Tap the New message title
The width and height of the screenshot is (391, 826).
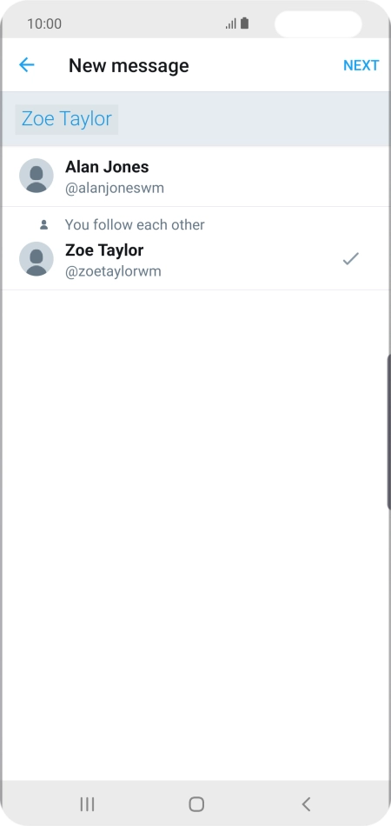pyautogui.click(x=129, y=65)
